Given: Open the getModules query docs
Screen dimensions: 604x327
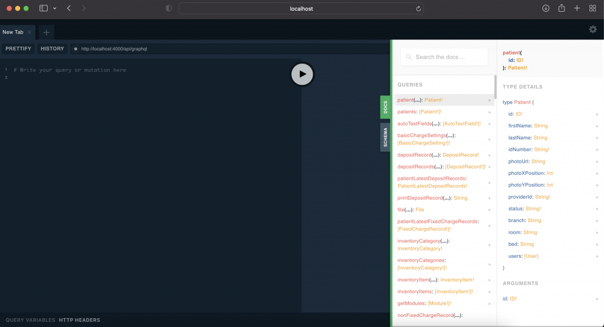Looking at the screenshot, I should (444, 303).
